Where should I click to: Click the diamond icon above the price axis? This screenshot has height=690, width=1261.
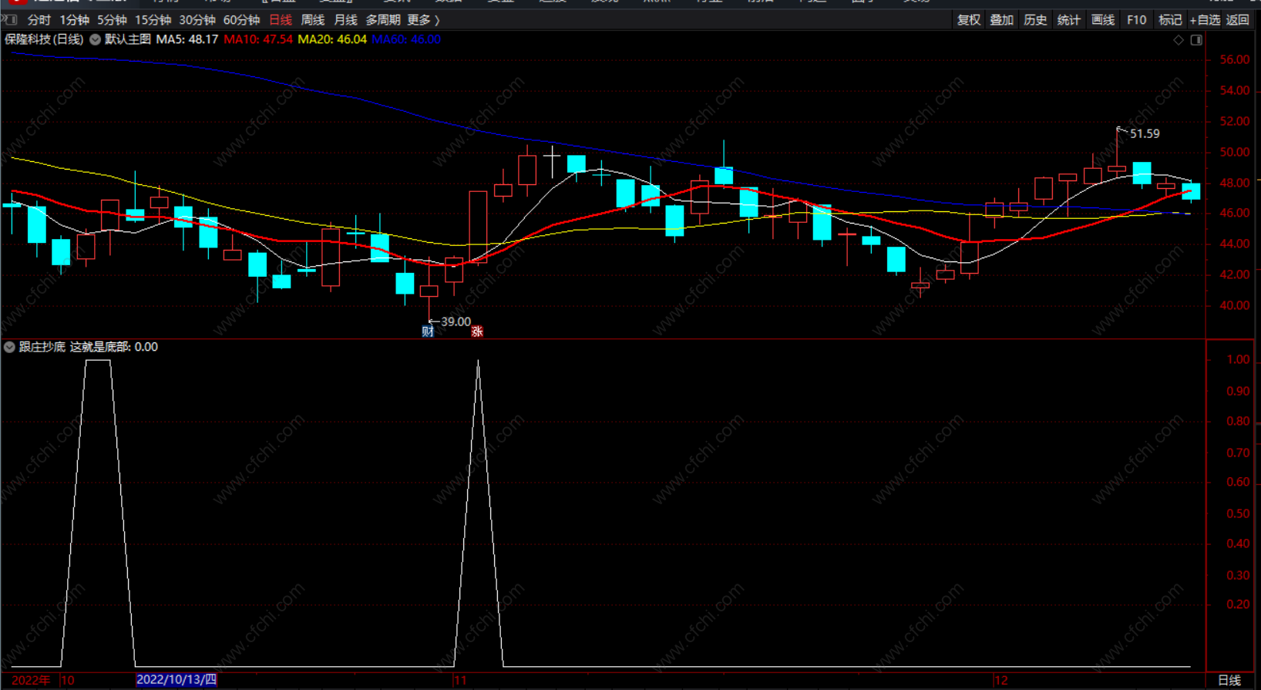[1179, 40]
